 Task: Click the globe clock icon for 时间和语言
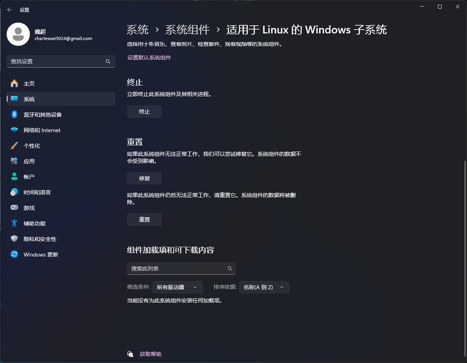(14, 192)
